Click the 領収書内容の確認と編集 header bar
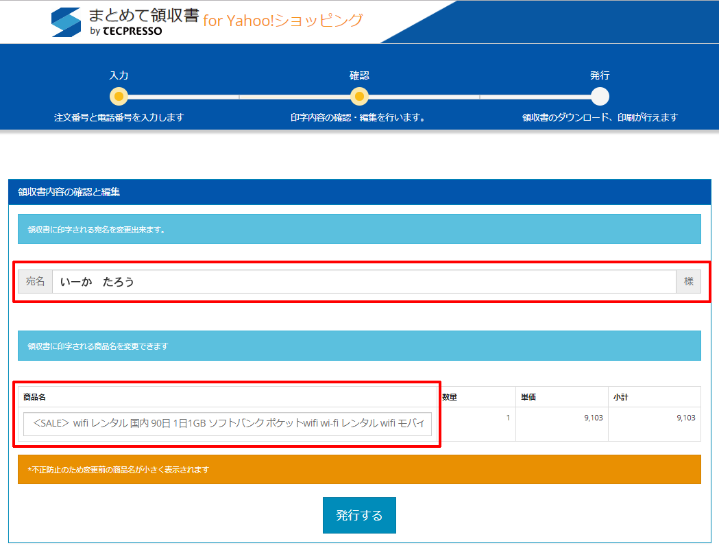Image resolution: width=719 pixels, height=550 pixels. pyautogui.click(x=359, y=193)
